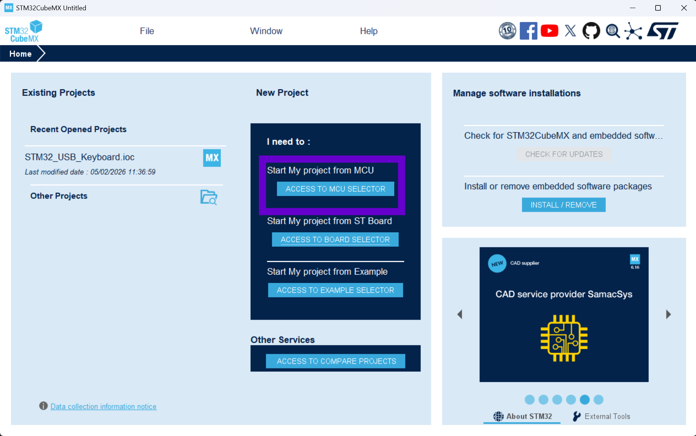Viewport: 696px width, 436px height.
Task: Open the YouTube icon link
Action: (549, 31)
